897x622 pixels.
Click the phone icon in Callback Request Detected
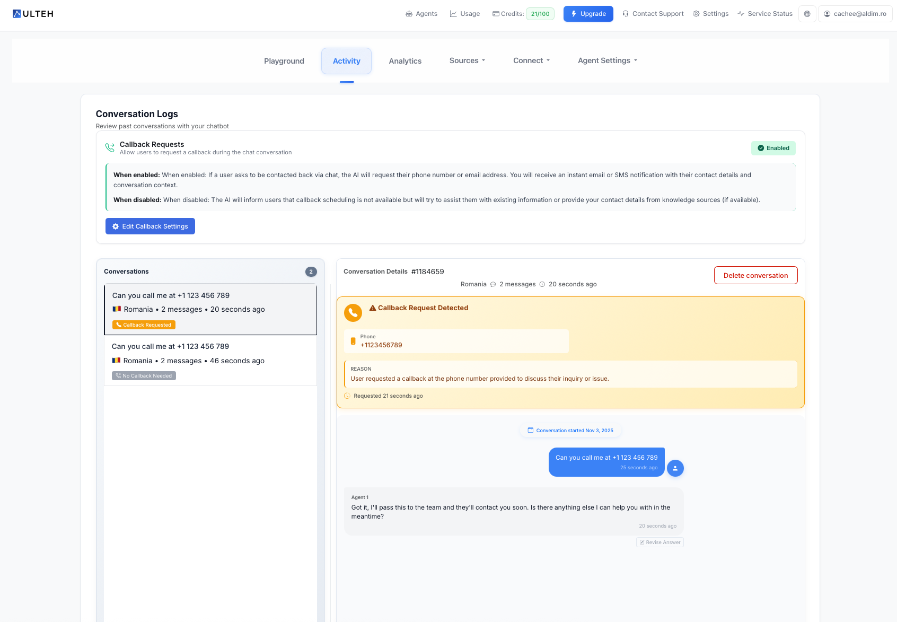point(353,313)
